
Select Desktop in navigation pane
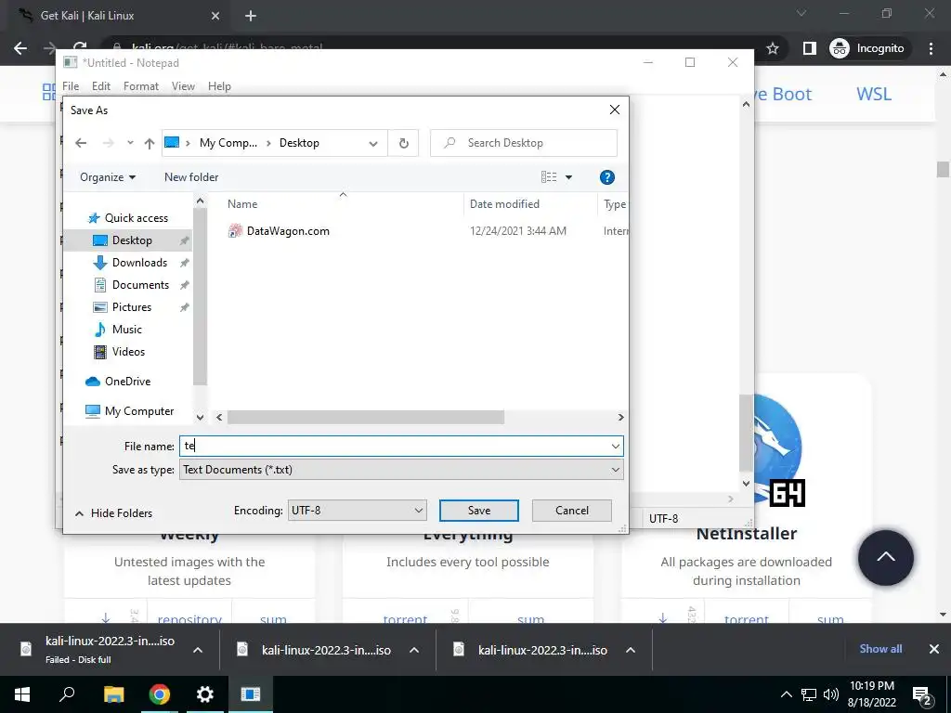pyautogui.click(x=132, y=240)
